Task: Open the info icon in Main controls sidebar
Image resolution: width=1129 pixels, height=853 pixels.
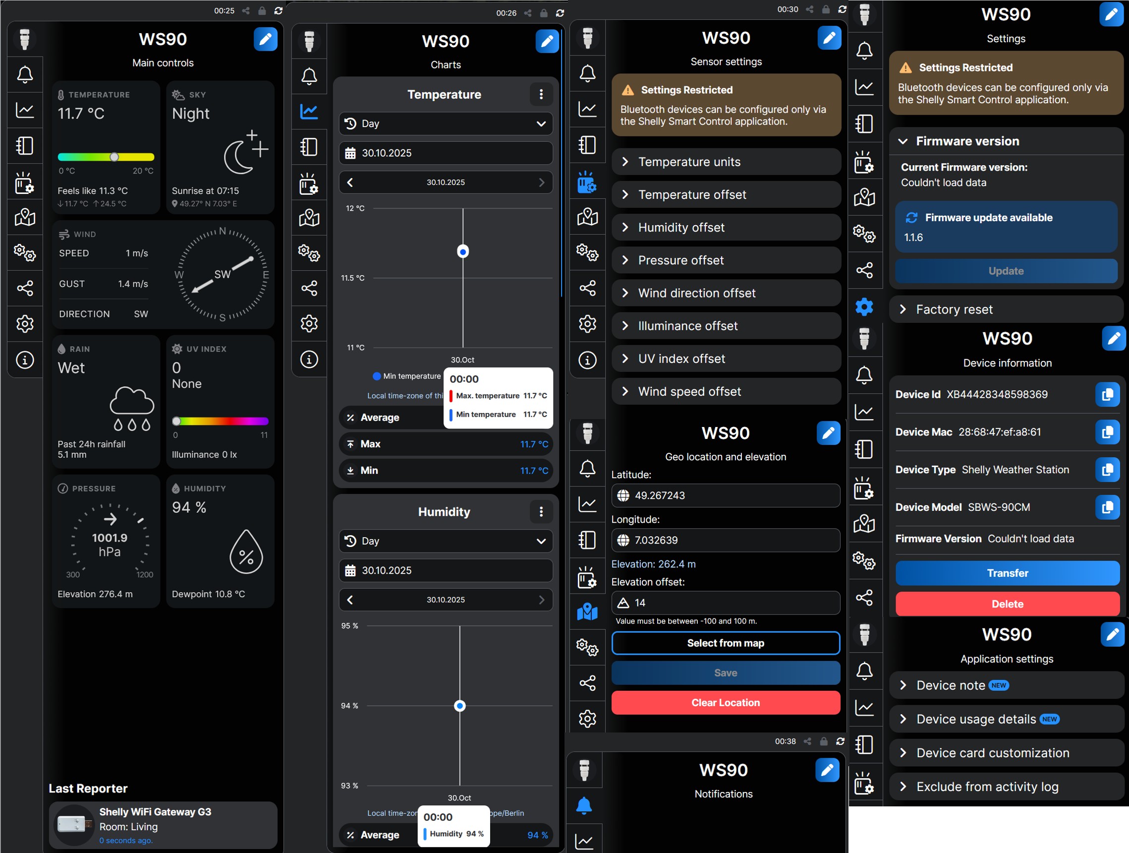Action: pos(24,360)
